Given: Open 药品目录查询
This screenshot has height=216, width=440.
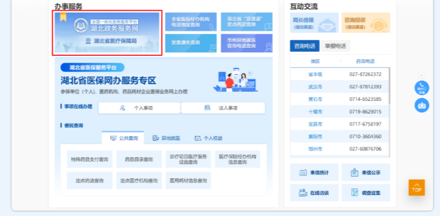Looking at the screenshot, I should coord(139,160).
